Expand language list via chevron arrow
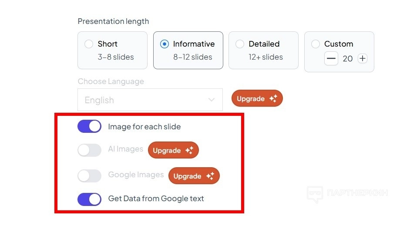410x226 pixels. pyautogui.click(x=212, y=100)
